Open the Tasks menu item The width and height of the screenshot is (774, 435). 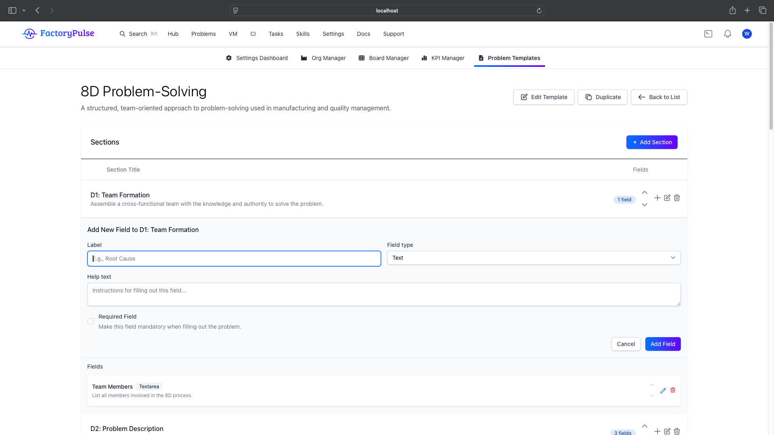click(276, 34)
